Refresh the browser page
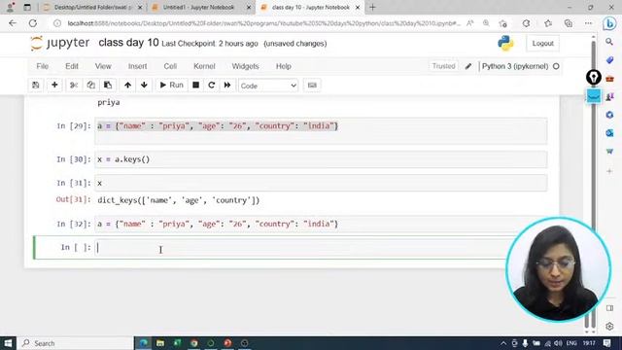This screenshot has width=622, height=350. (33, 23)
